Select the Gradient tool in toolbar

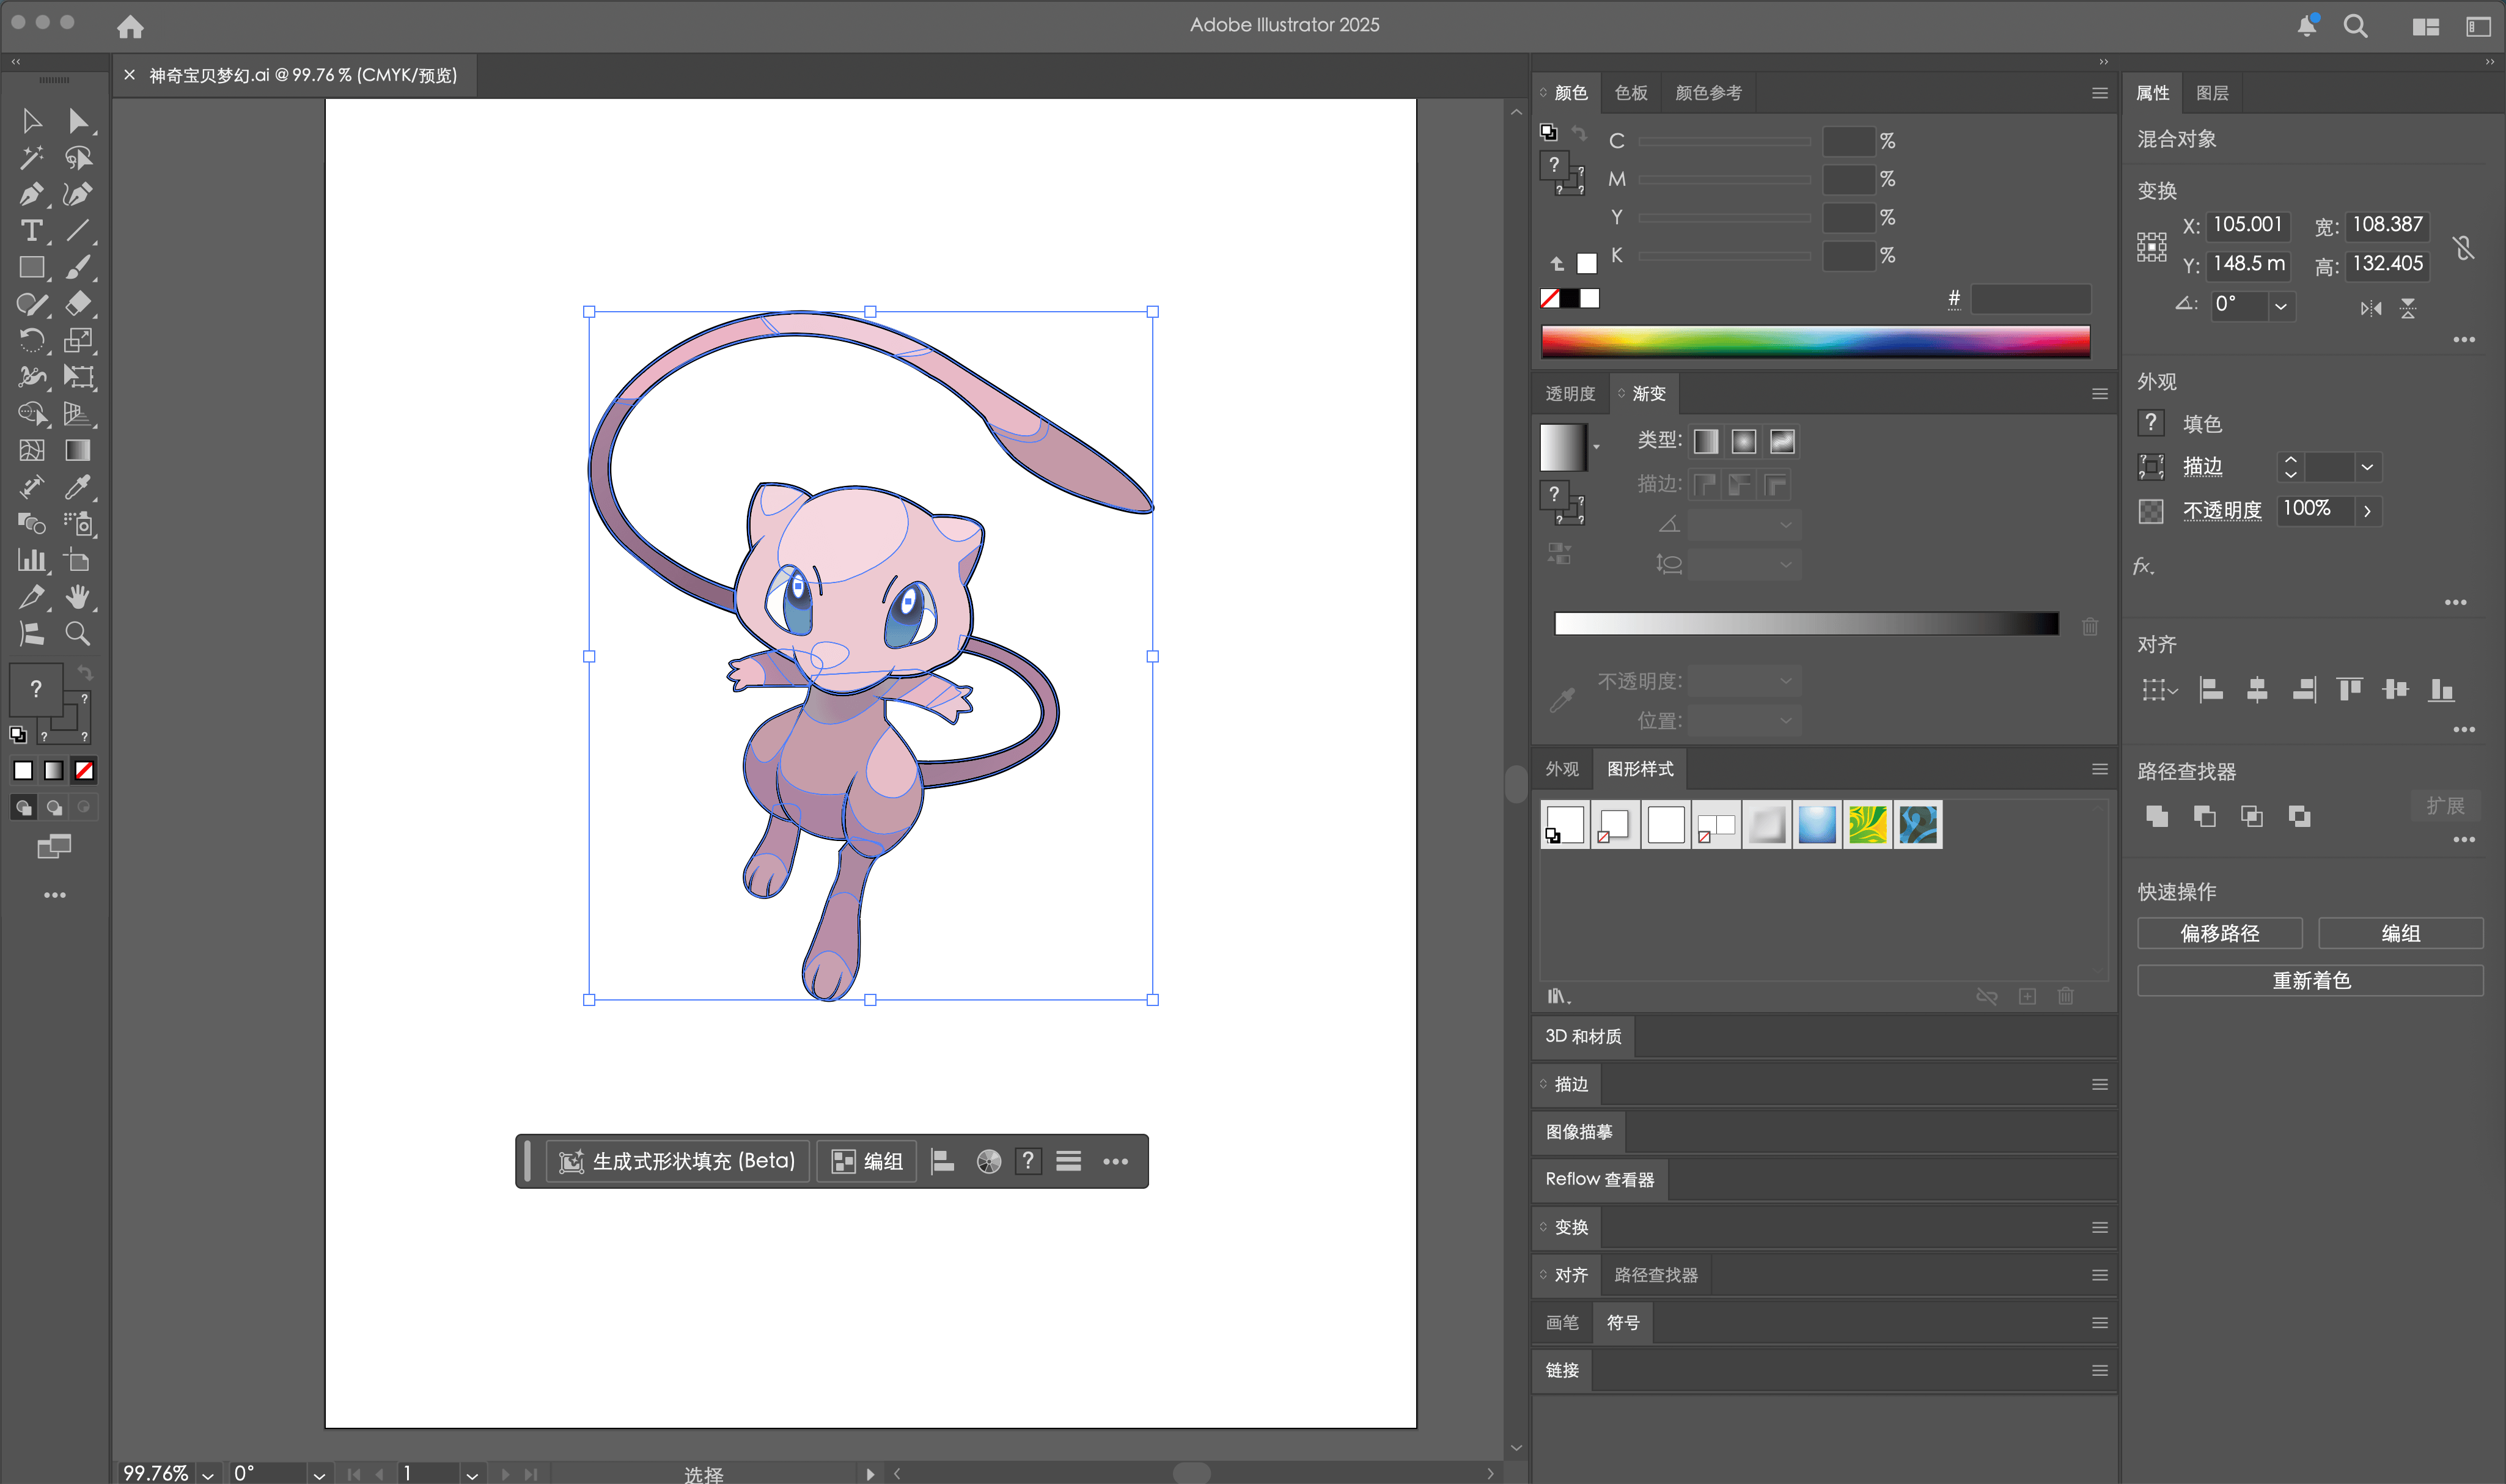pos(78,451)
